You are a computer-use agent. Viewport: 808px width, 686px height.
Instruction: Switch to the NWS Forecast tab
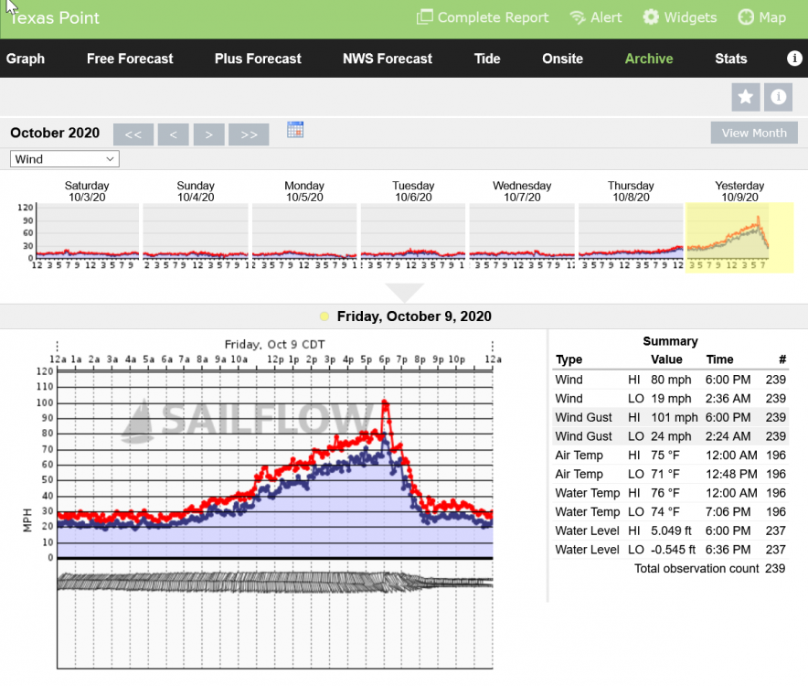388,59
